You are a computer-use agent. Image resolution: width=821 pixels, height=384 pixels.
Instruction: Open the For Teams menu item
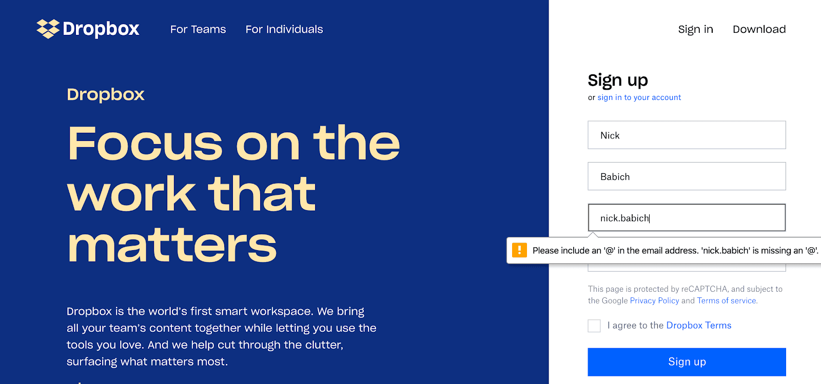tap(198, 29)
